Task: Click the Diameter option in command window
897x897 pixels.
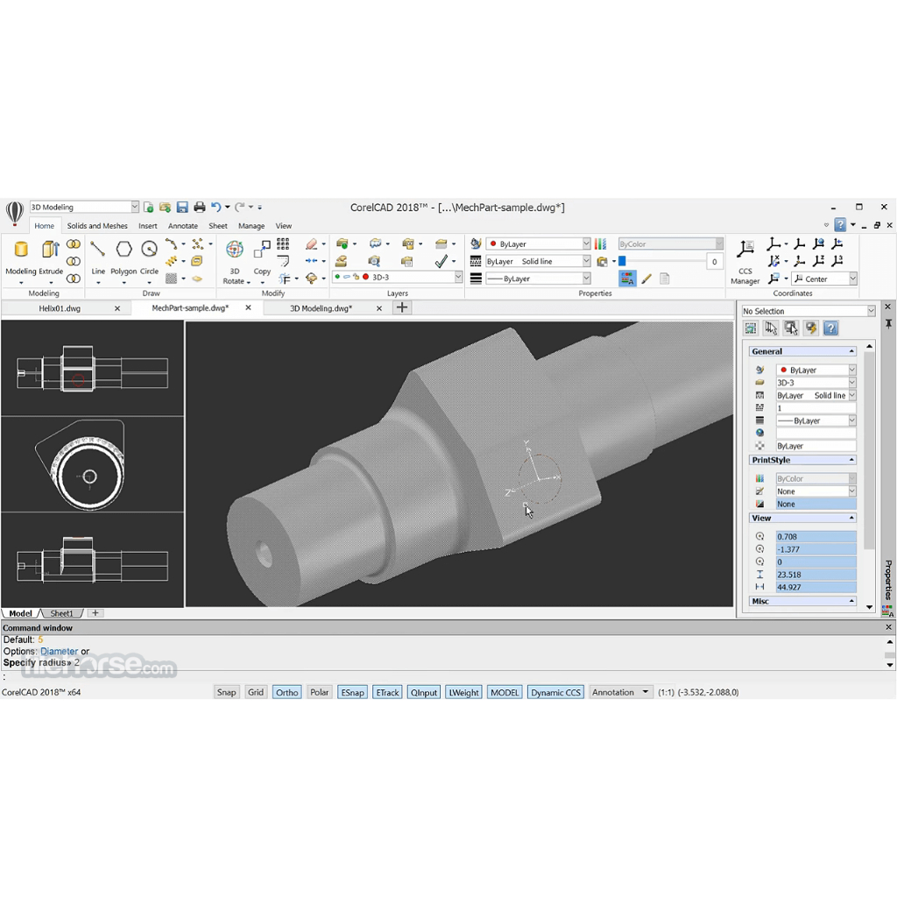Action: pos(59,651)
